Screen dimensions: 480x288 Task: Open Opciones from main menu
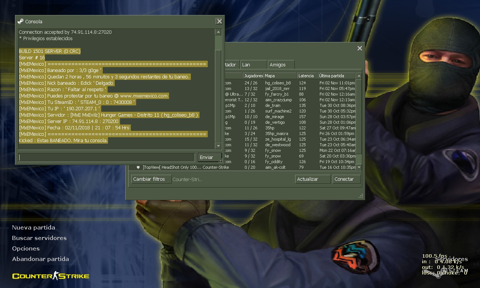[x=25, y=248]
